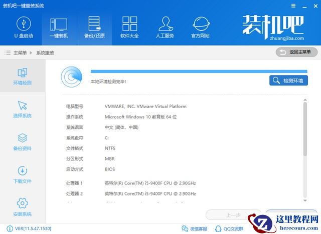The width and height of the screenshot is (321, 234).
Task: Click the 启动方式 label
Action: 75,169
